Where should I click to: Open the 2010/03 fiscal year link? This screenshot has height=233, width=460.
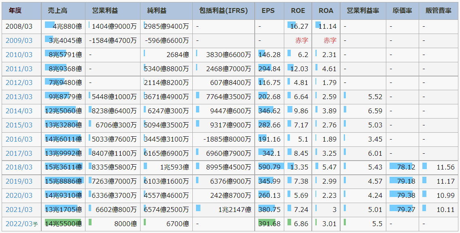pyautogui.click(x=19, y=55)
